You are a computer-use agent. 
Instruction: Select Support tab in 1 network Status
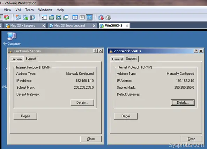(x=31, y=59)
